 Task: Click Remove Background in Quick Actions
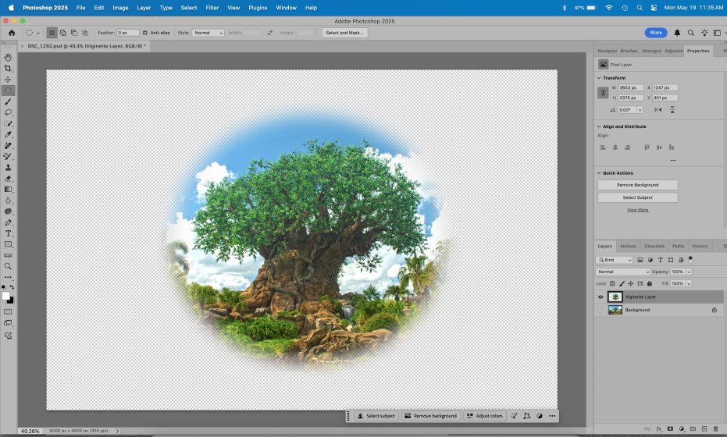[x=637, y=185]
